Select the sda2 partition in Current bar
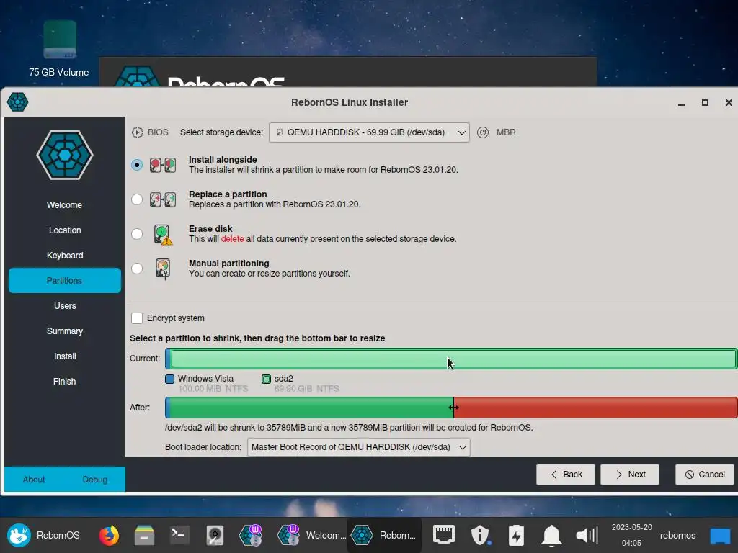738x553 pixels. (x=453, y=359)
